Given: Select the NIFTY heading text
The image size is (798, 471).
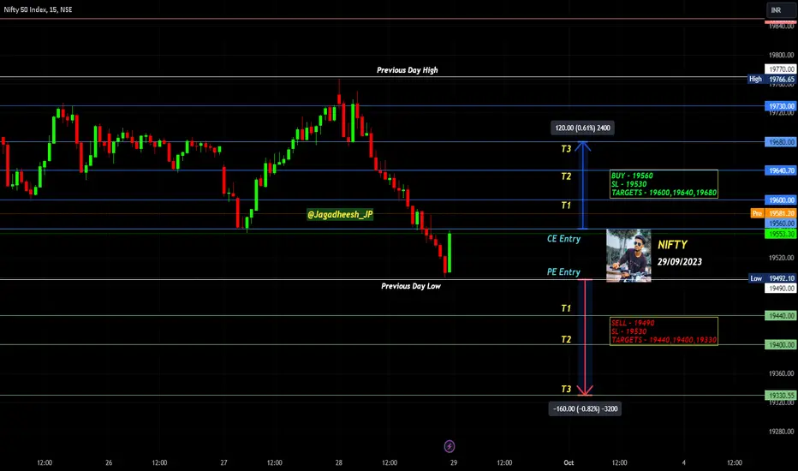Looking at the screenshot, I should [672, 245].
